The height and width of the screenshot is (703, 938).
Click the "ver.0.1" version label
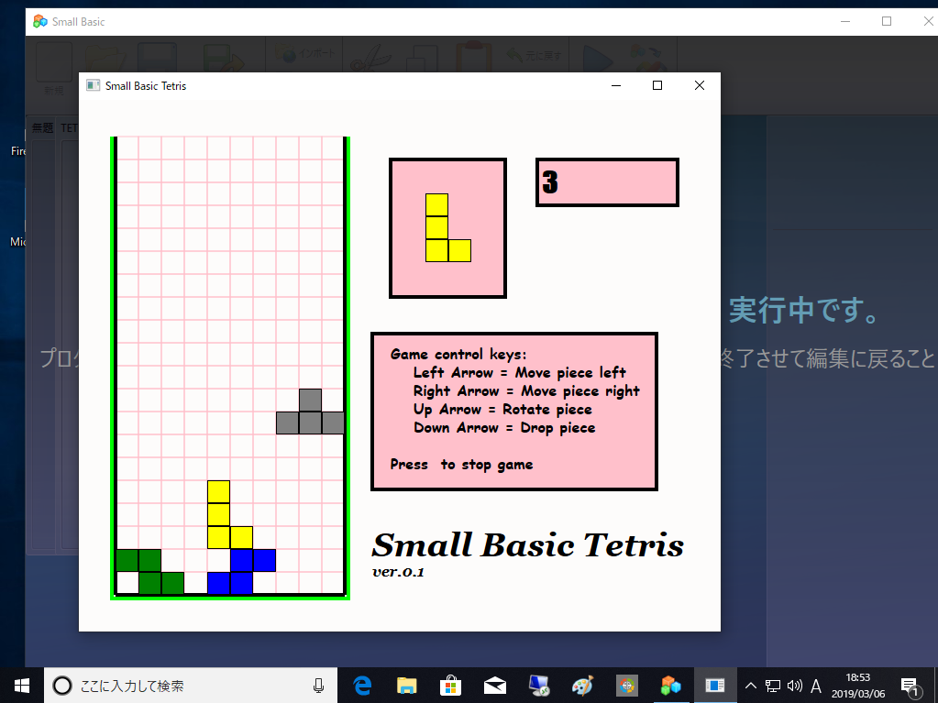click(x=398, y=572)
